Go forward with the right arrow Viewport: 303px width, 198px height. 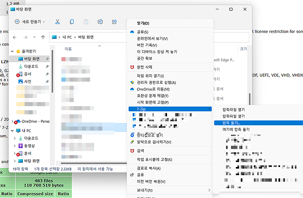tap(25, 37)
